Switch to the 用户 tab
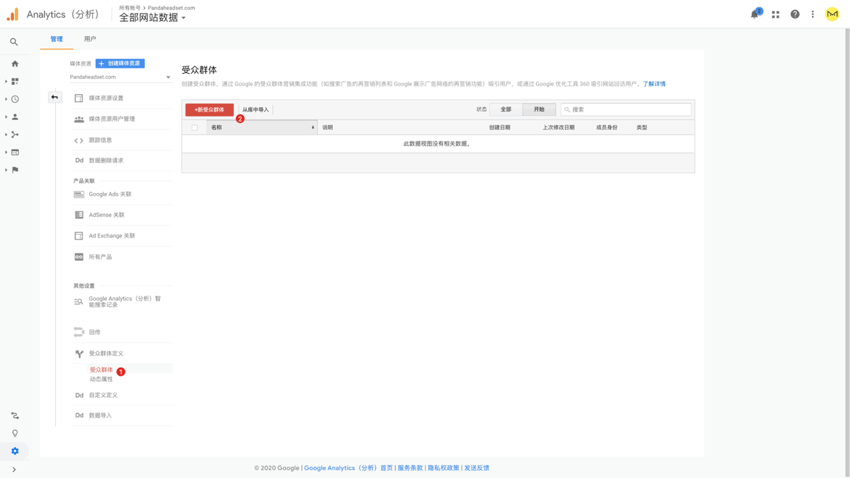850x478 pixels. click(x=90, y=39)
